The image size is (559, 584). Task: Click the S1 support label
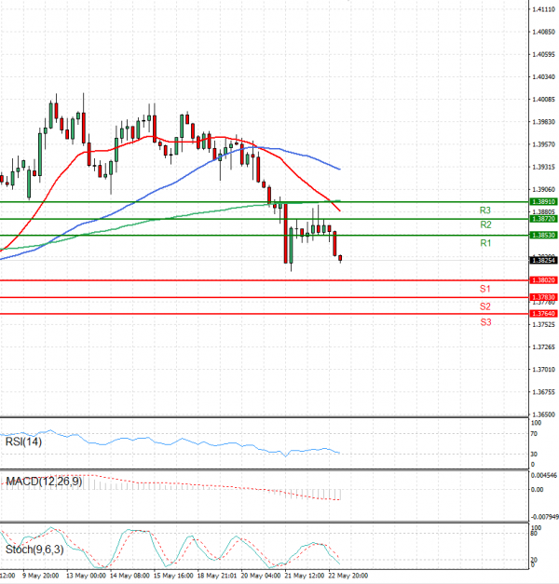coord(485,289)
